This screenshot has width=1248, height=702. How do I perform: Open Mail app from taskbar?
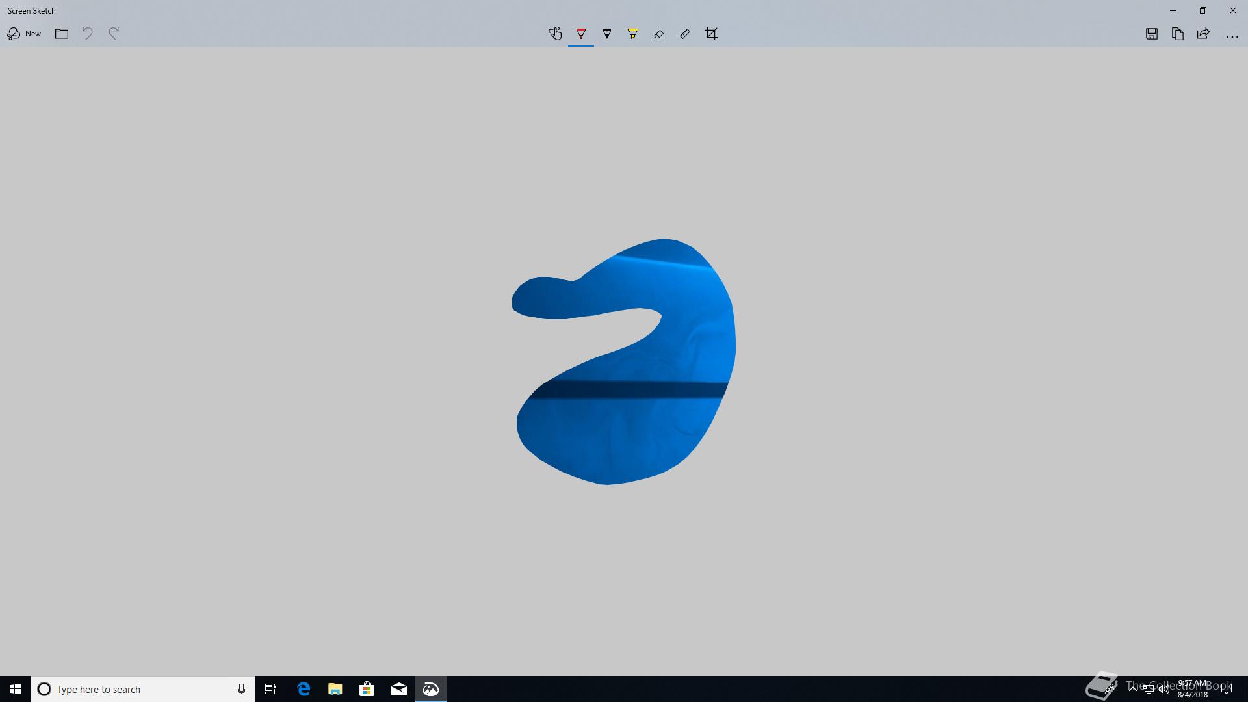[399, 689]
